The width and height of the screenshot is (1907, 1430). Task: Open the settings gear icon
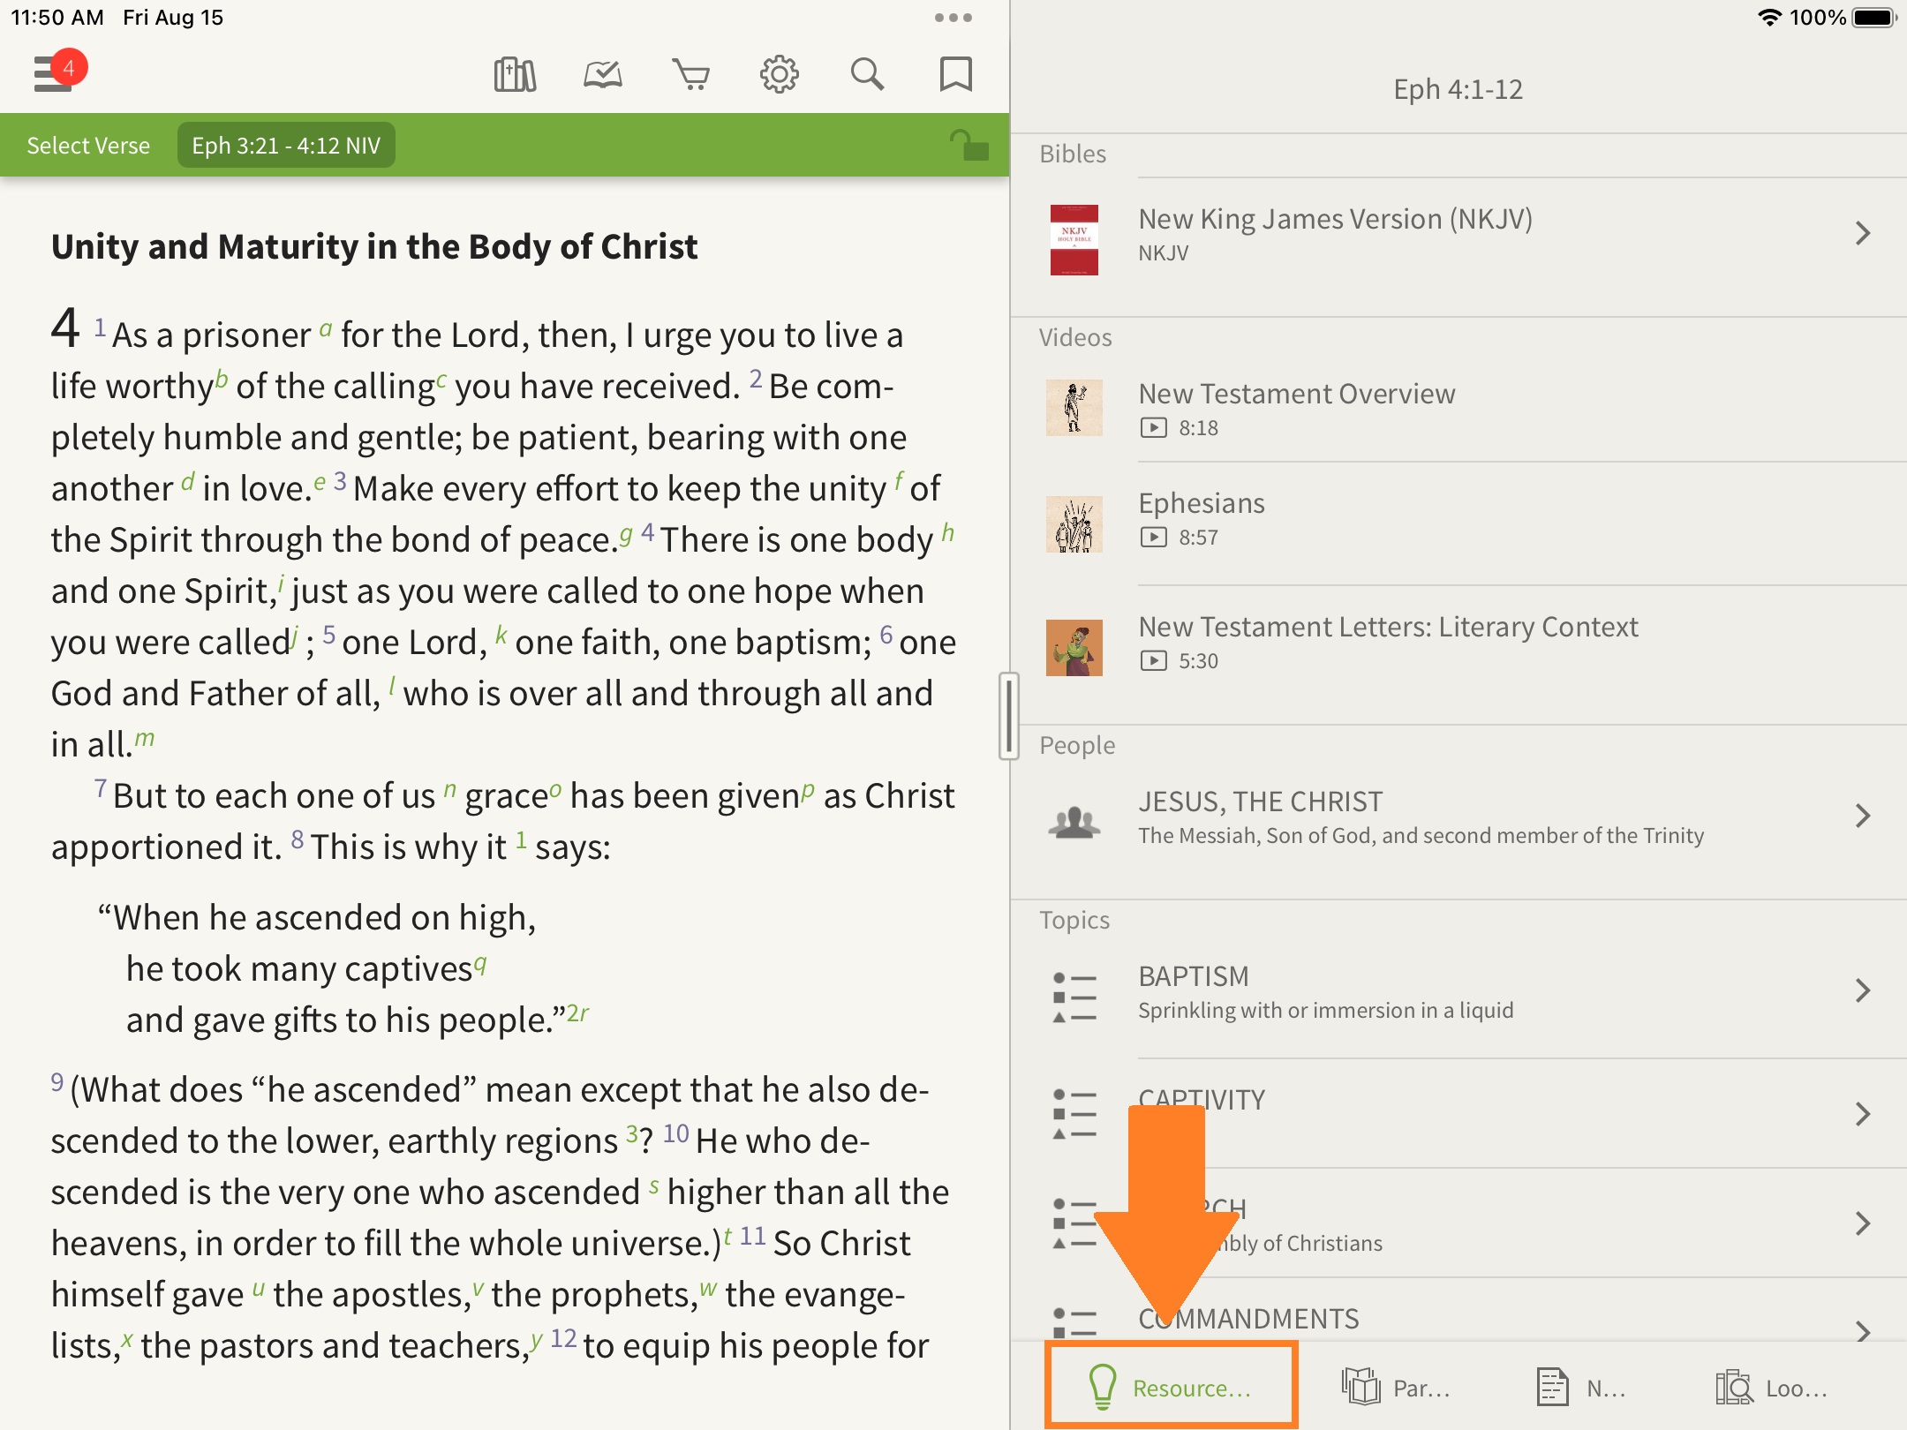[779, 75]
